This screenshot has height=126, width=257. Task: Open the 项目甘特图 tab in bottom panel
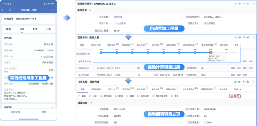pyautogui.click(x=96, y=89)
